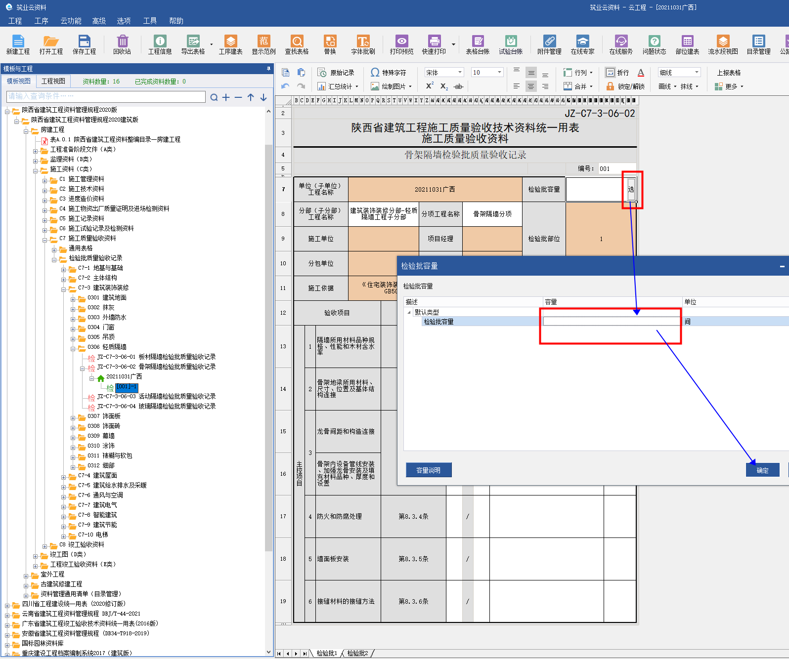Open the 回收站 recycle bin
This screenshot has width=789, height=659.
pyautogui.click(x=122, y=44)
